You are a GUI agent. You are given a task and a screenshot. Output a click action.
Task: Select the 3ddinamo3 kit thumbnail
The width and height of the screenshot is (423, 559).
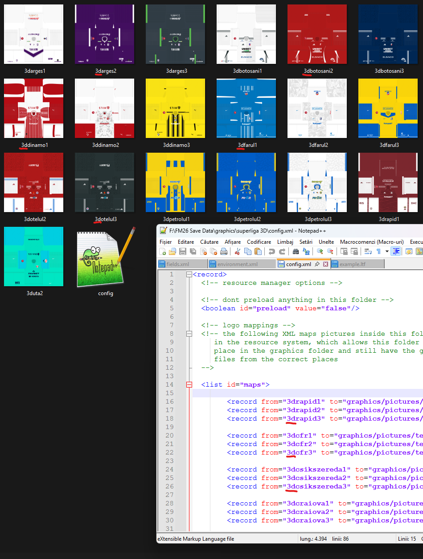[x=176, y=108]
